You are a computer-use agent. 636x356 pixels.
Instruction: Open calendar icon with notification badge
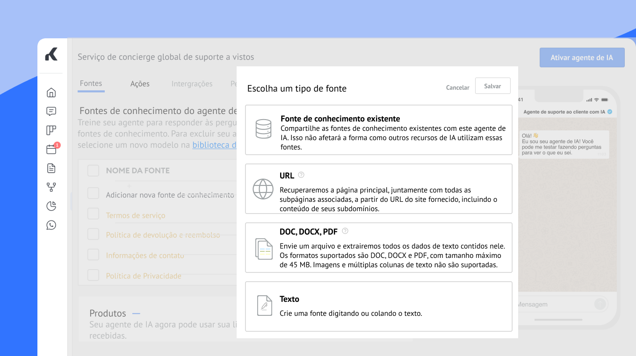[x=51, y=150]
